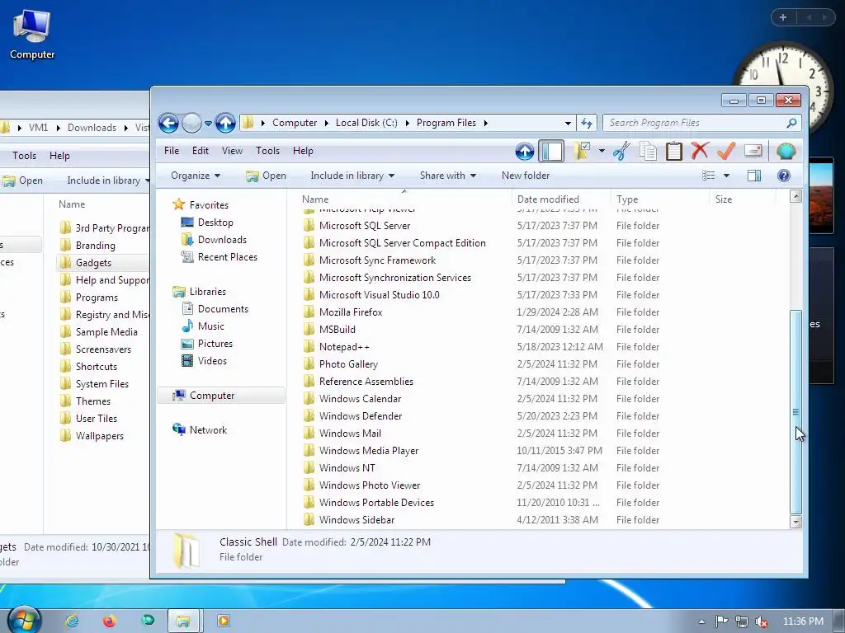This screenshot has height=633, width=845.
Task: Open the Edit menu
Action: tap(200, 151)
